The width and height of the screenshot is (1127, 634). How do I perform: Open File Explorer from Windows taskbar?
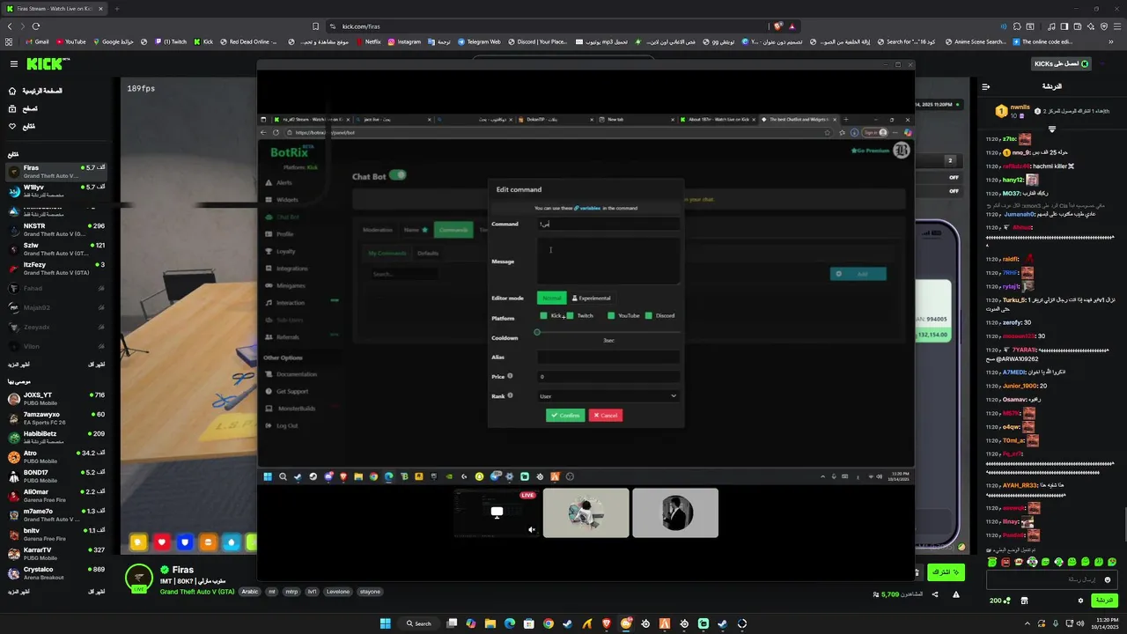pyautogui.click(x=490, y=623)
